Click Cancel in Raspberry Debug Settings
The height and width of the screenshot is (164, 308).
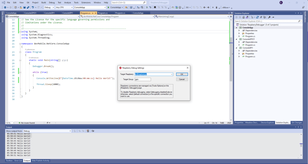182,79
